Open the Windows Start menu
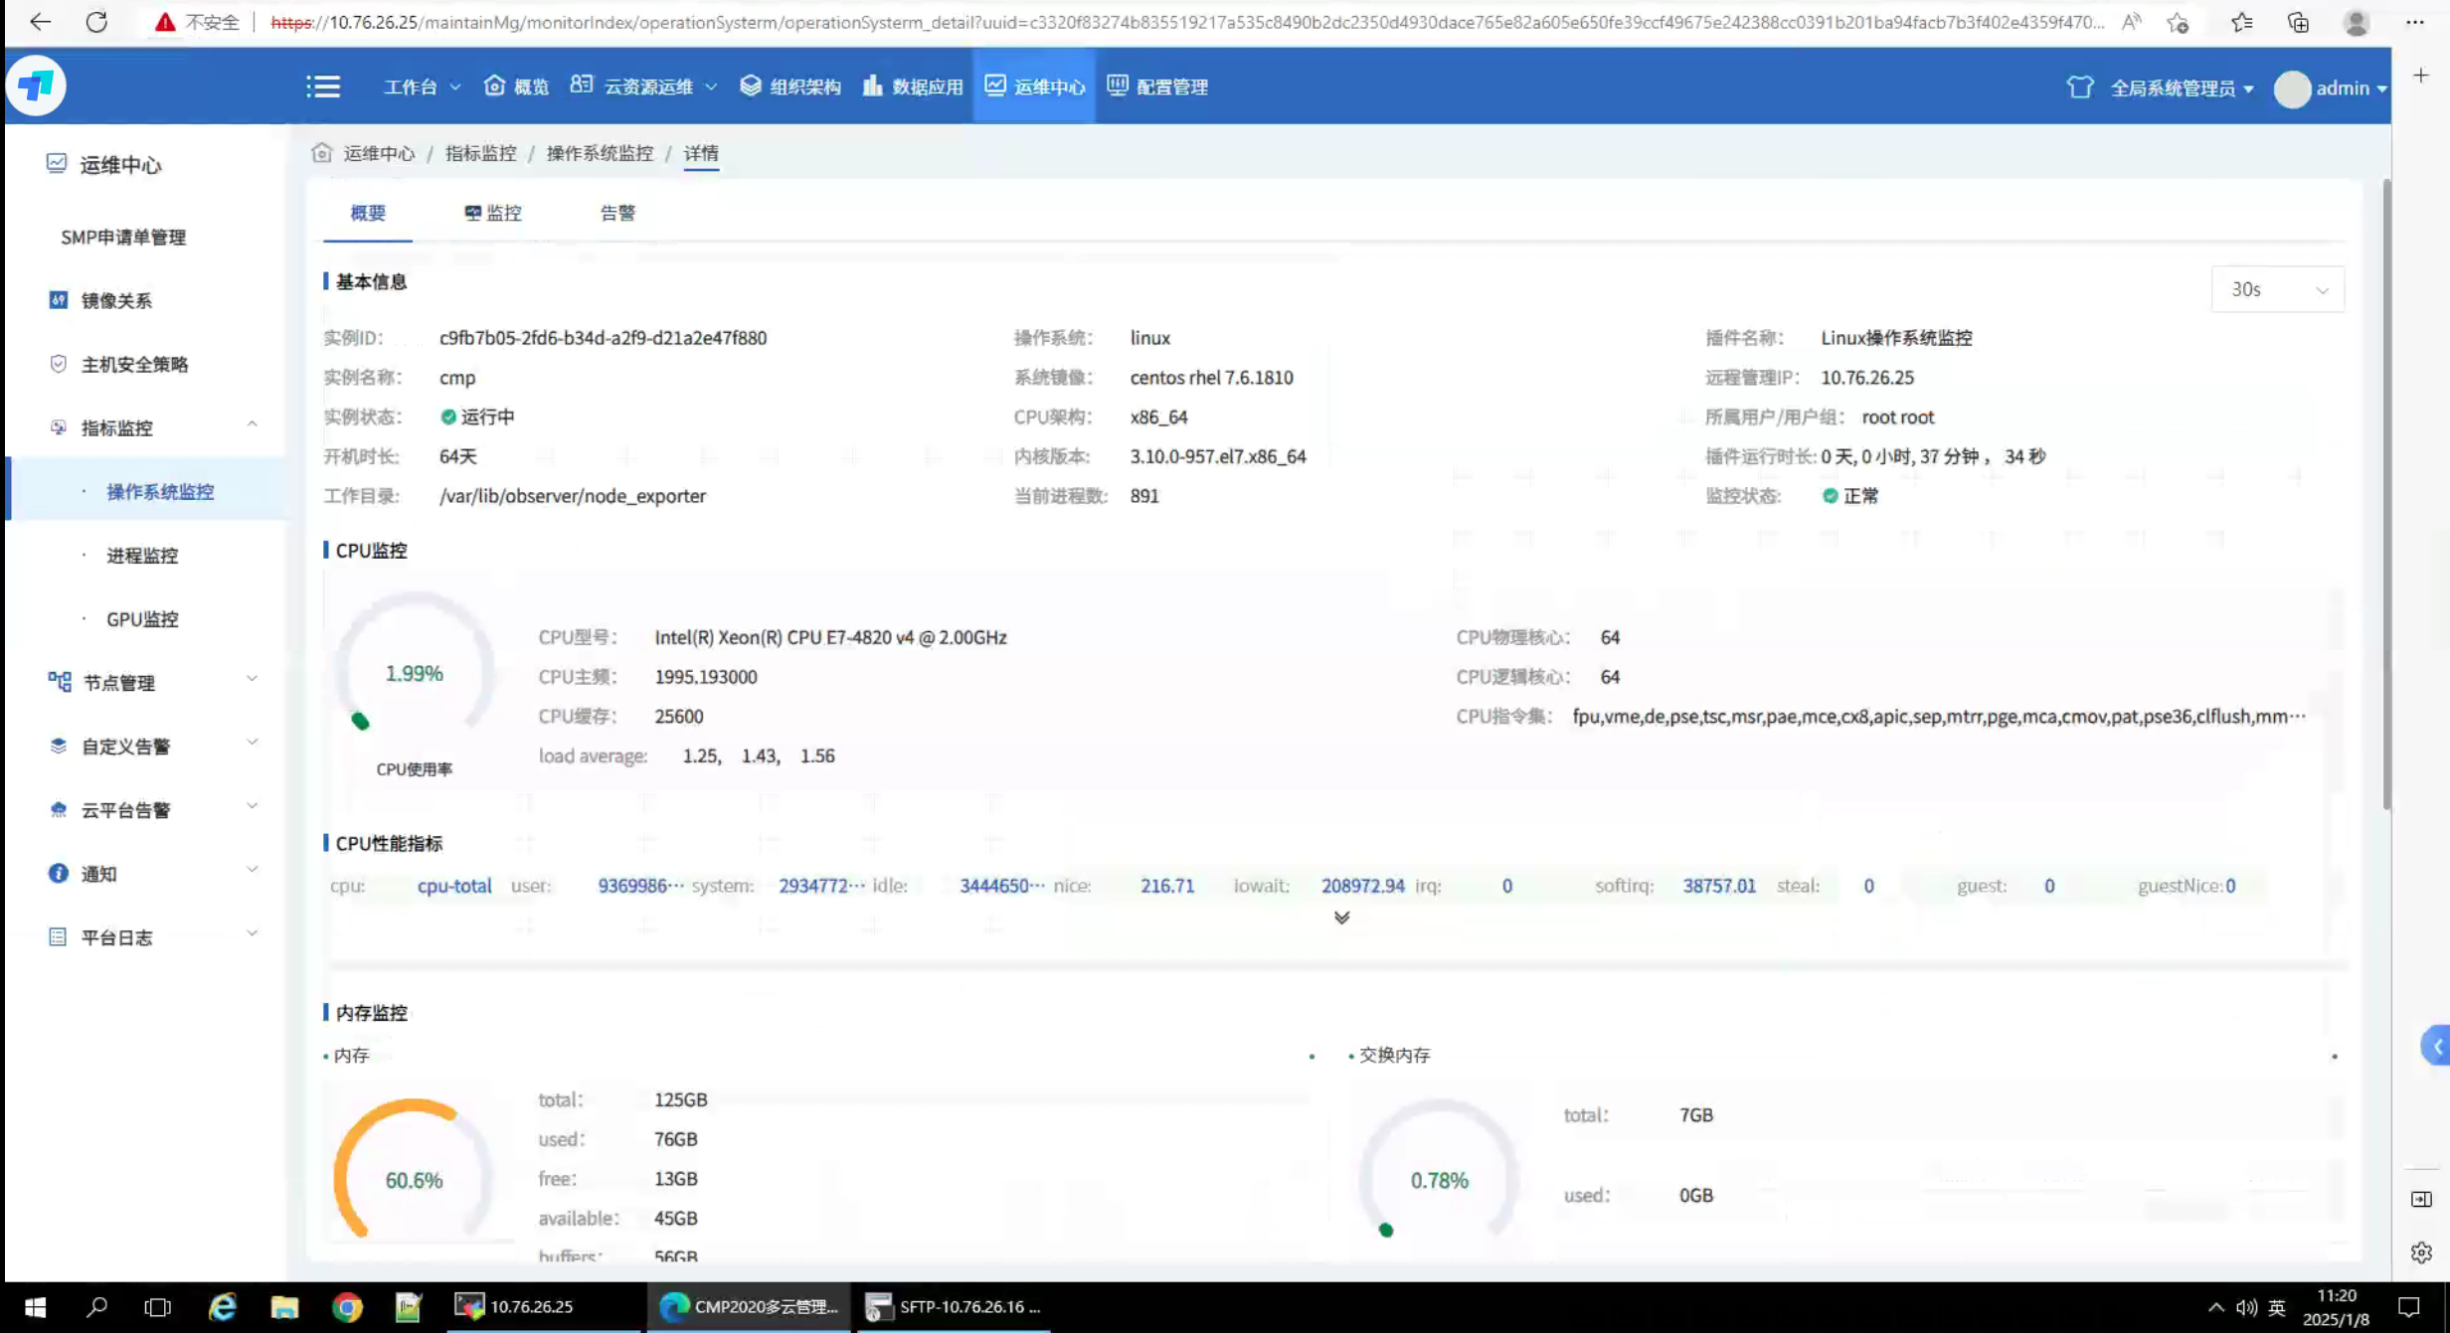The height and width of the screenshot is (1334, 2450). (35, 1307)
